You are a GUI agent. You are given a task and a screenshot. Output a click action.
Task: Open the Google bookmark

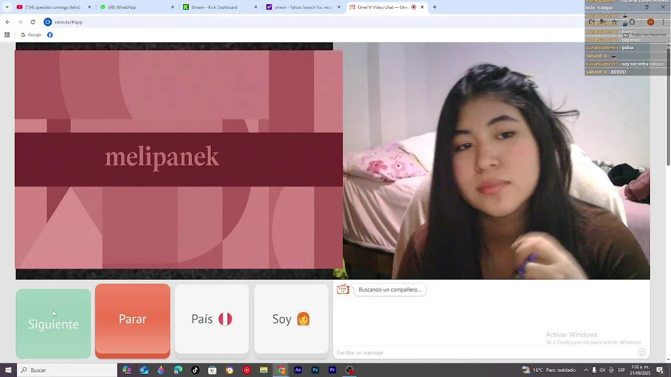(31, 35)
